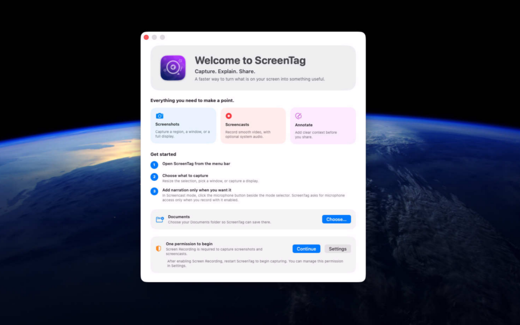This screenshot has width=520, height=325.
Task: Click the "Screenshots" card title
Action: click(167, 124)
